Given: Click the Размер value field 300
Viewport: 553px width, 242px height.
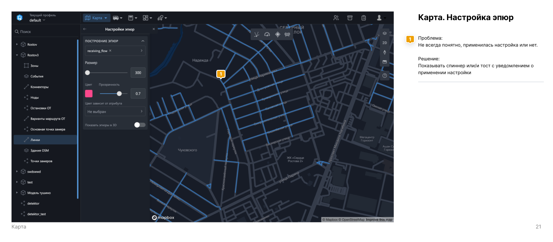Looking at the screenshot, I should pos(138,73).
